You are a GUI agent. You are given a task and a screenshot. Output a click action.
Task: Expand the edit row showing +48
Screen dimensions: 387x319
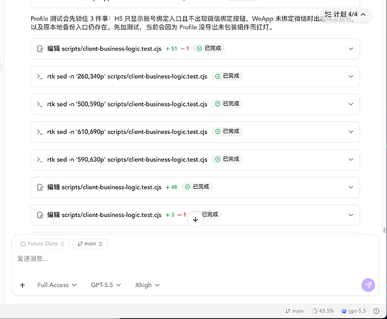[x=351, y=187]
